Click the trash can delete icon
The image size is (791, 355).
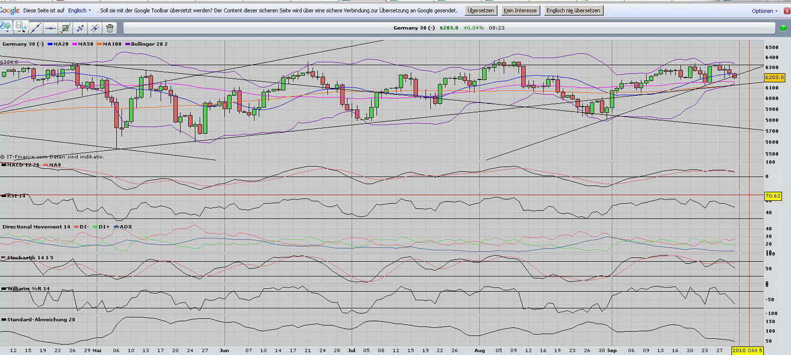(110, 28)
